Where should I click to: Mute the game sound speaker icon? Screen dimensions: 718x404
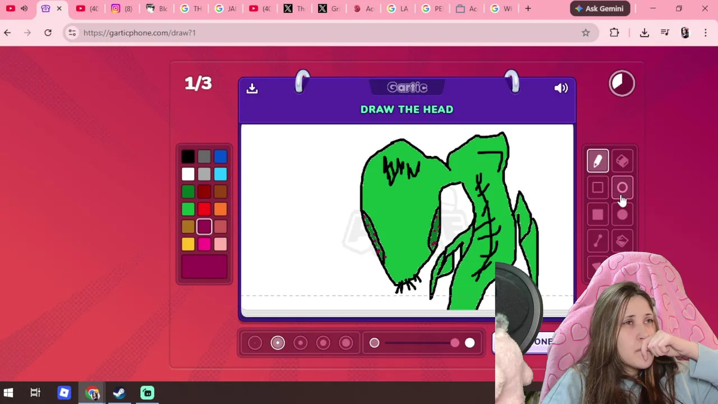click(561, 88)
